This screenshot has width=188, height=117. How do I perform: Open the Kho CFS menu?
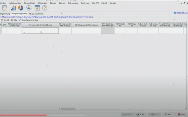click(x=95, y=3)
